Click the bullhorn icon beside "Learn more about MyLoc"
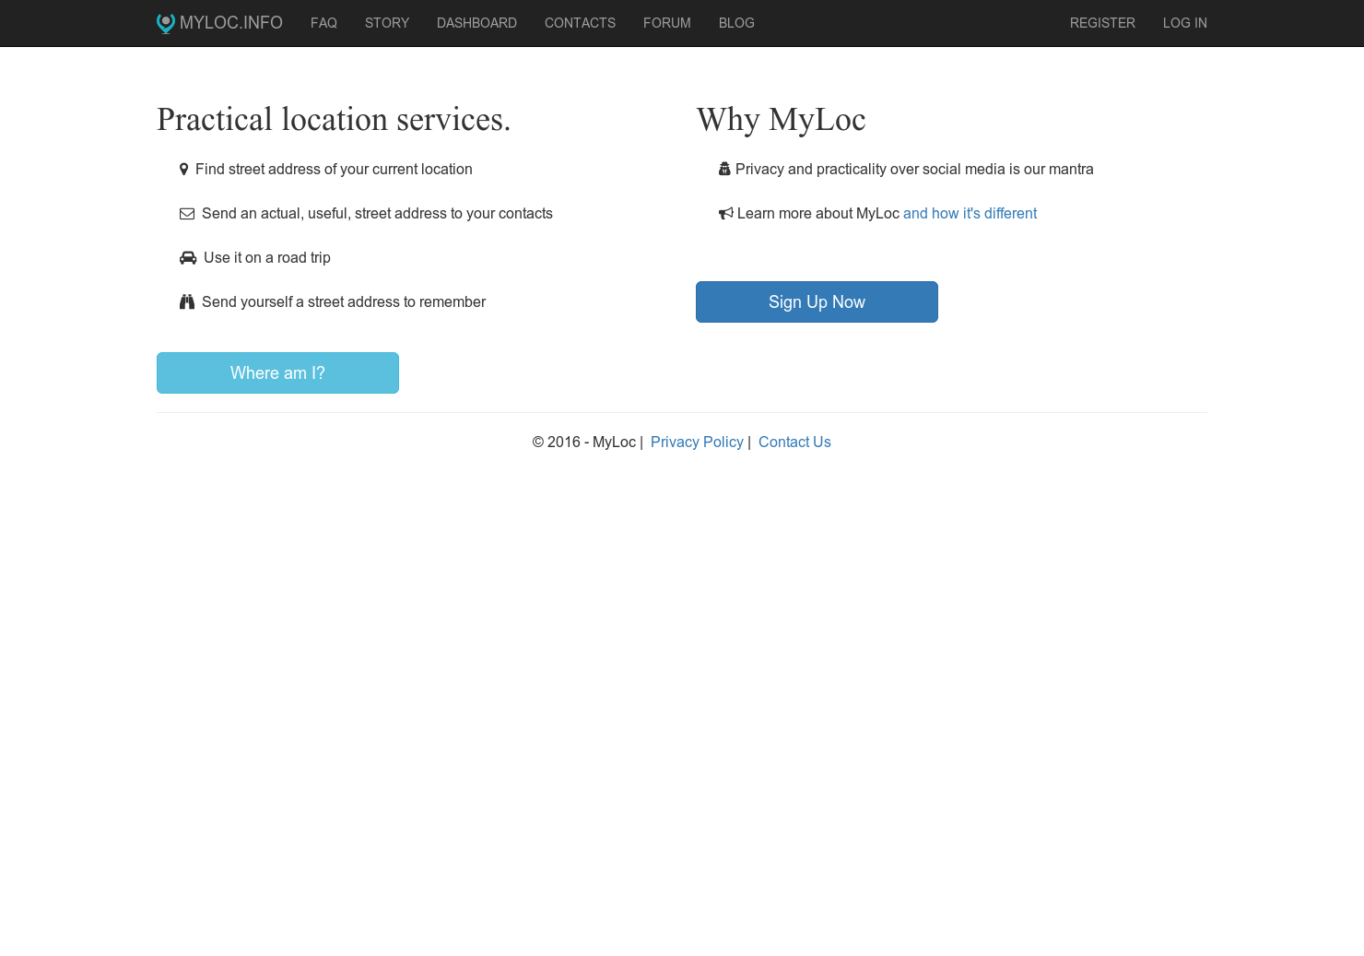Screen dimensions: 1364x956 tap(725, 213)
